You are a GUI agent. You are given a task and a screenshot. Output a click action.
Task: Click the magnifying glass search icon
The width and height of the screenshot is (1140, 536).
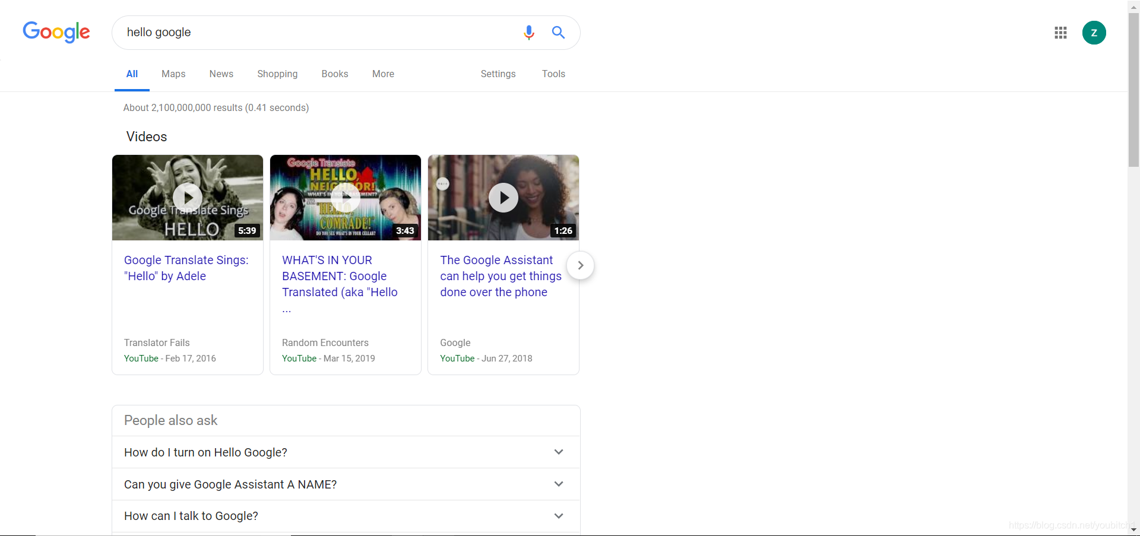[x=558, y=32]
